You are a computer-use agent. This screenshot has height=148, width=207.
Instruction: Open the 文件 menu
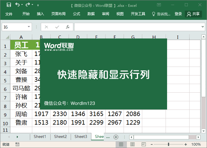(x=9, y=14)
